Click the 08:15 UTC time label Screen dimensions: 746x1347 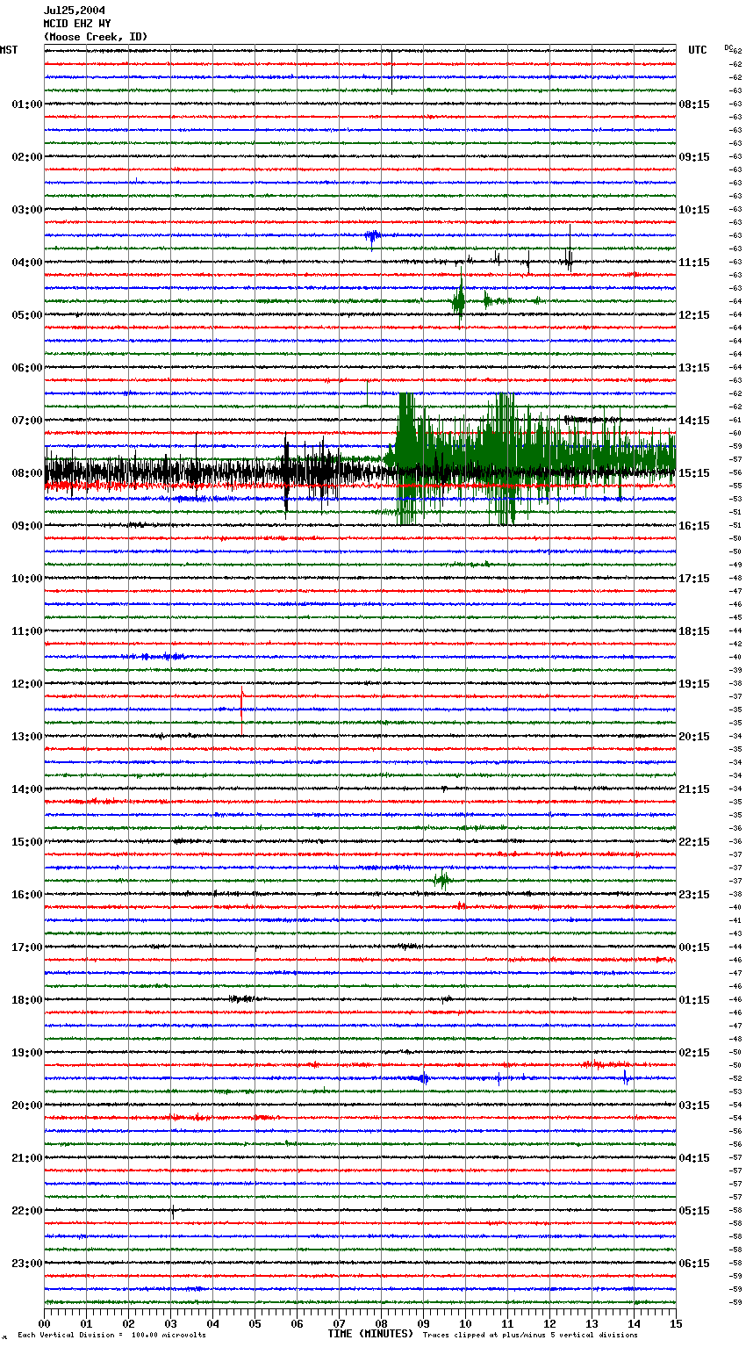694,104
